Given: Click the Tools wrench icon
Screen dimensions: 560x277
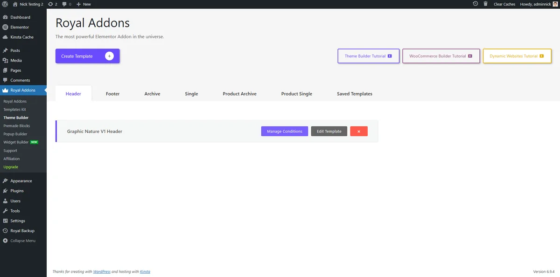Looking at the screenshot, I should (5, 211).
